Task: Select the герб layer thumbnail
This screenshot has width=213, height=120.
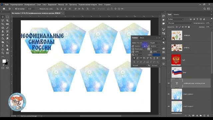Action: tap(176, 60)
